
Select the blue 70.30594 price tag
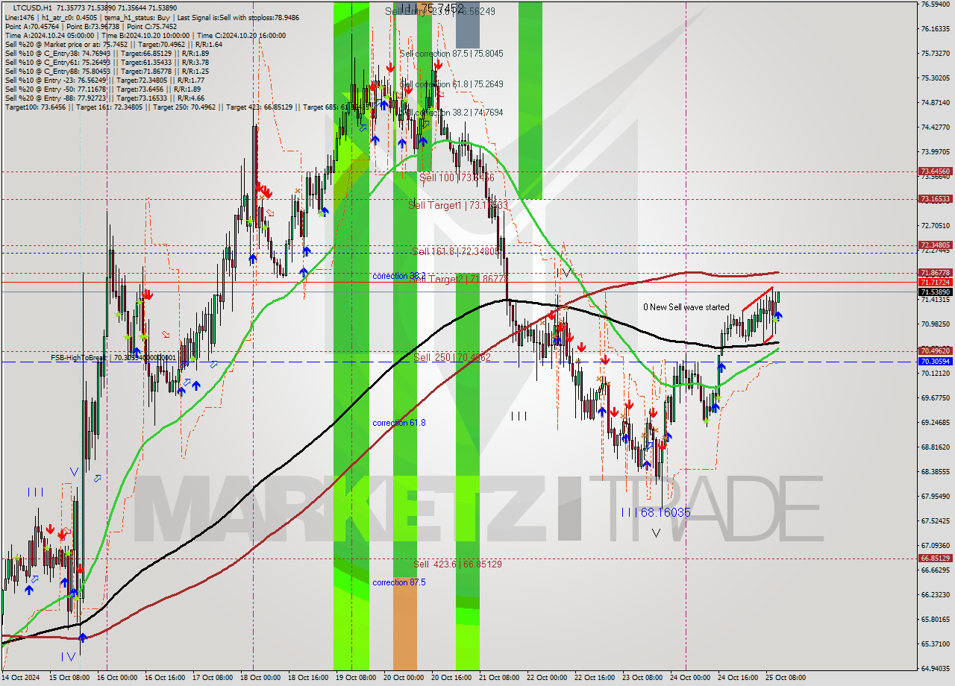(x=936, y=361)
